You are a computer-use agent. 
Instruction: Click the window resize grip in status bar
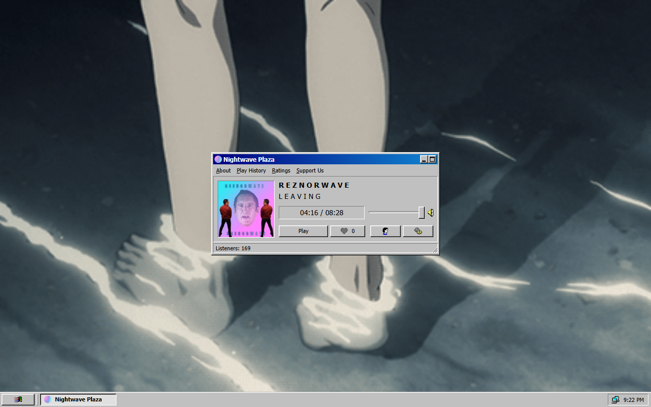point(434,249)
